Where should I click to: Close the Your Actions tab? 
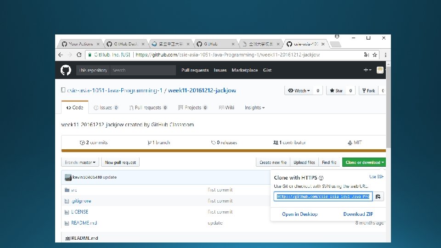pyautogui.click(x=98, y=44)
